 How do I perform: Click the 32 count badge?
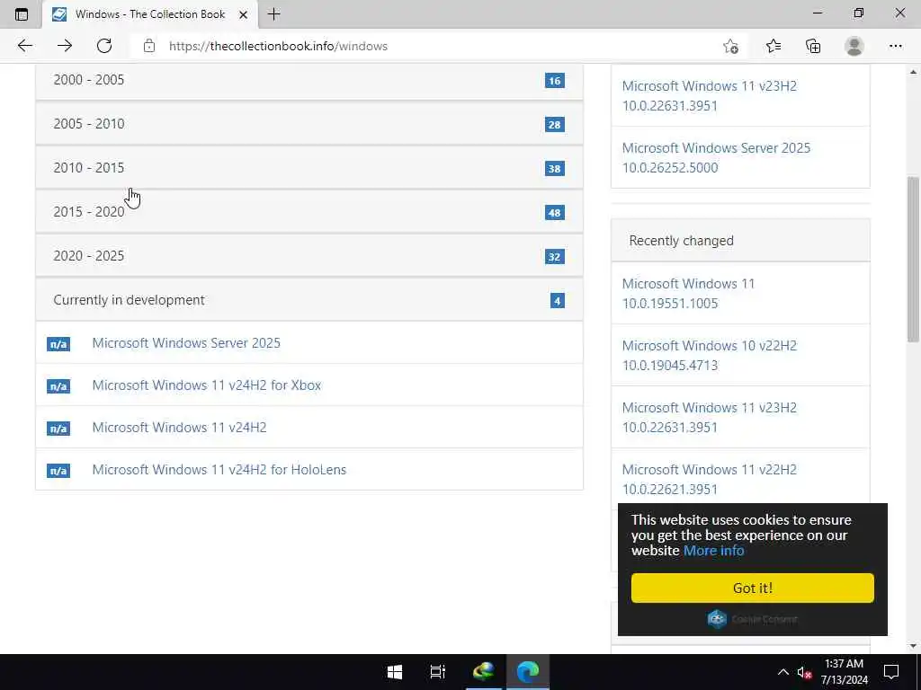coord(554,256)
